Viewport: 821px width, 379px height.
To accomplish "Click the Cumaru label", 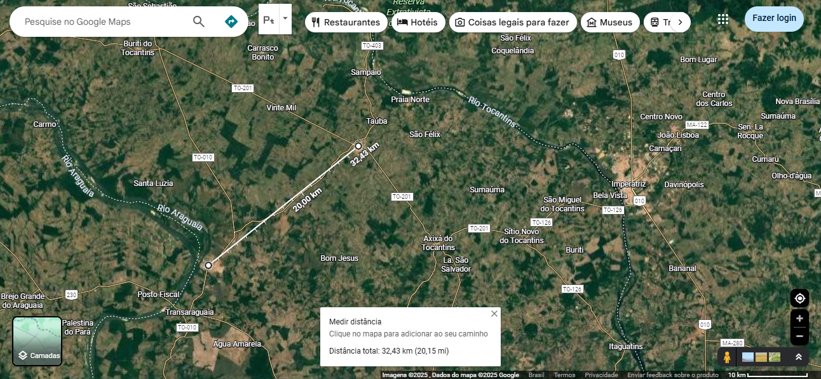I will pos(765,159).
